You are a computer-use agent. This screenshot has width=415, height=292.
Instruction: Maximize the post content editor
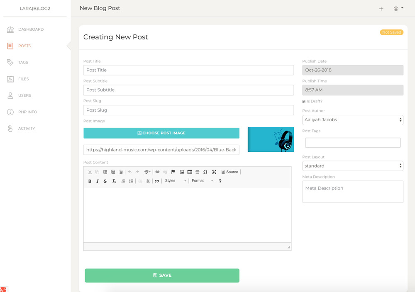(214, 172)
